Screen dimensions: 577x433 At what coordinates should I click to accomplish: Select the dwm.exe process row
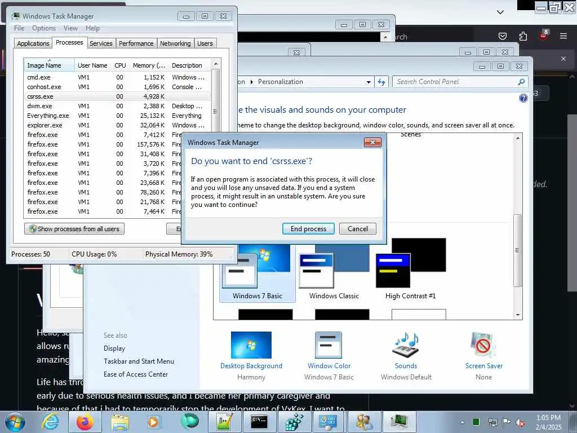point(118,106)
